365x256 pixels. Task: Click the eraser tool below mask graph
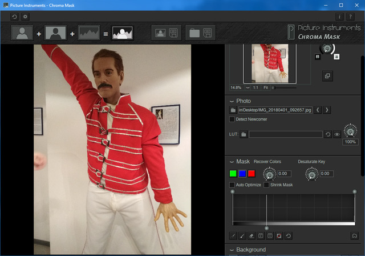pyautogui.click(x=253, y=235)
